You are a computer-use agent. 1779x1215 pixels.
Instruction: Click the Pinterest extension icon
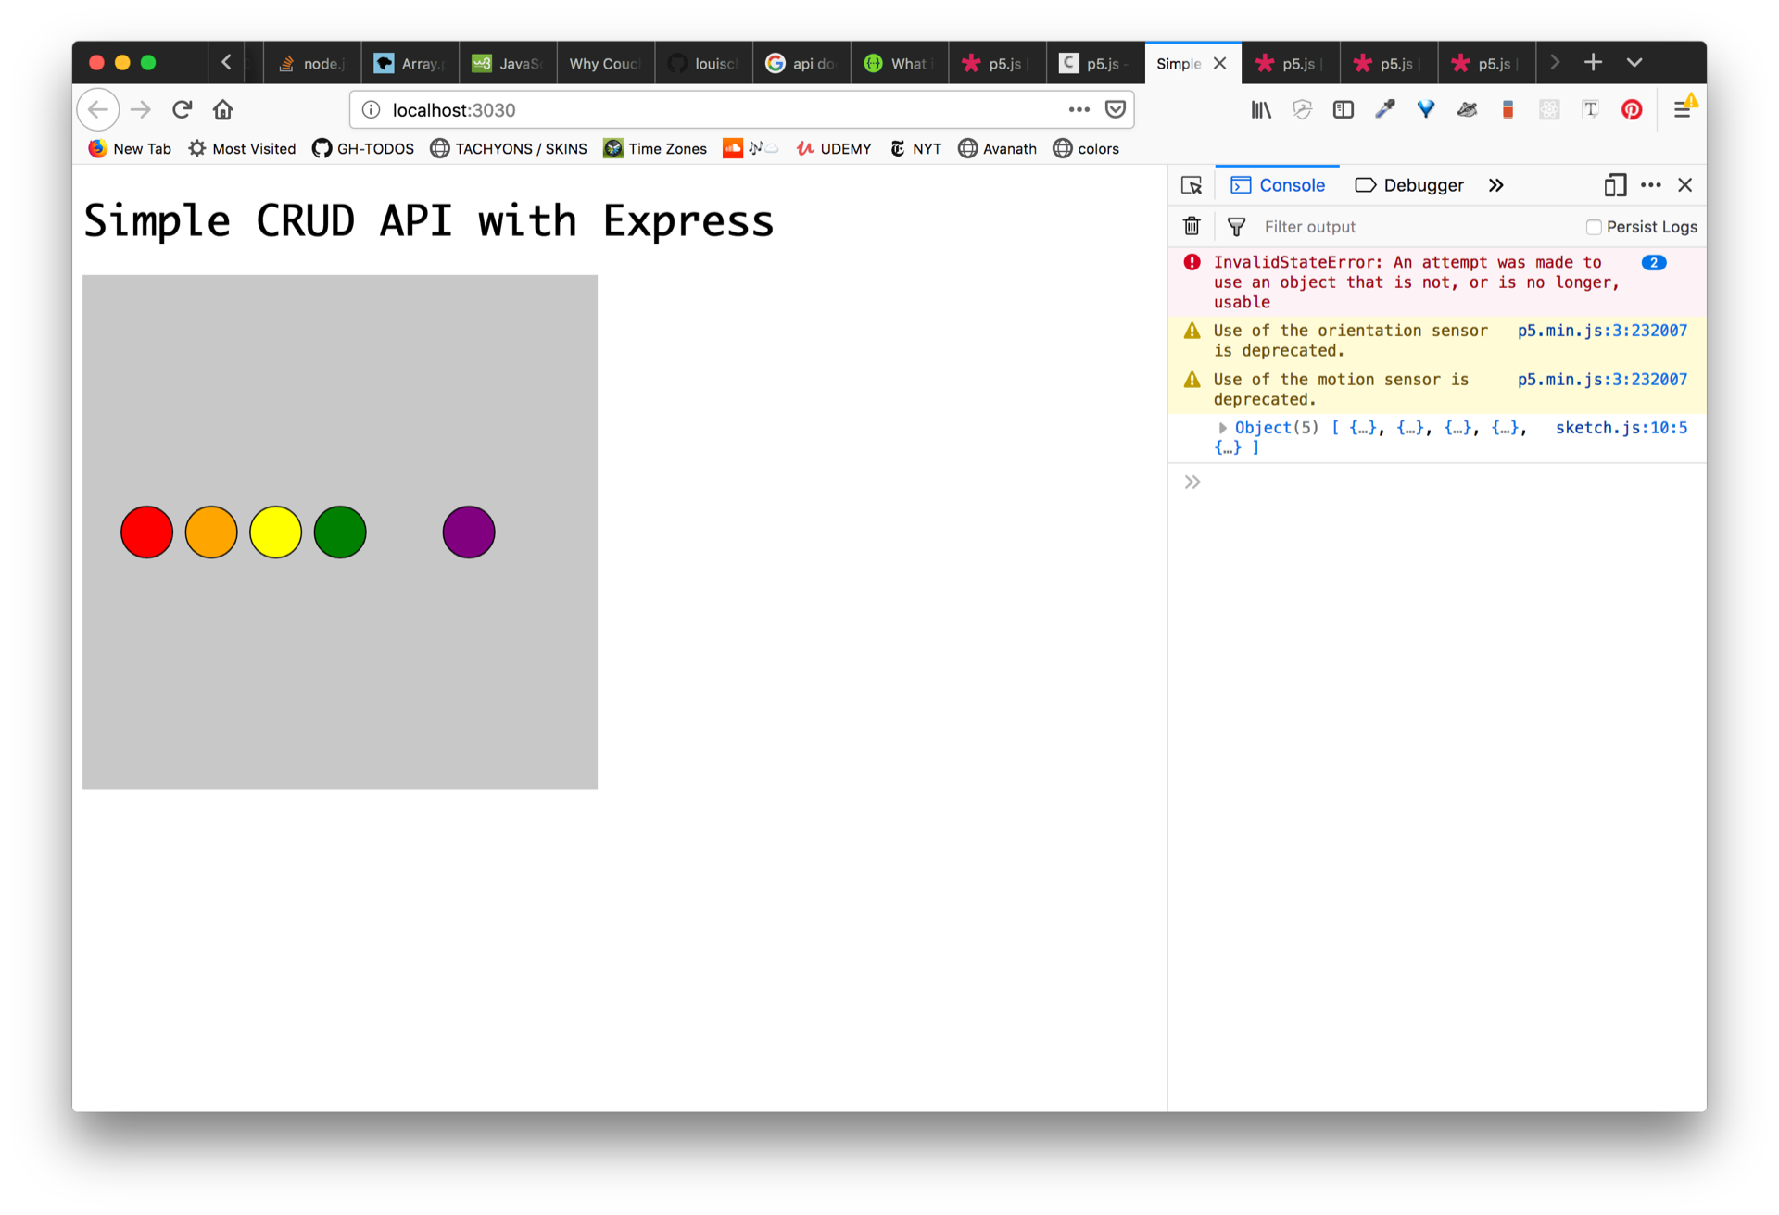point(1632,110)
